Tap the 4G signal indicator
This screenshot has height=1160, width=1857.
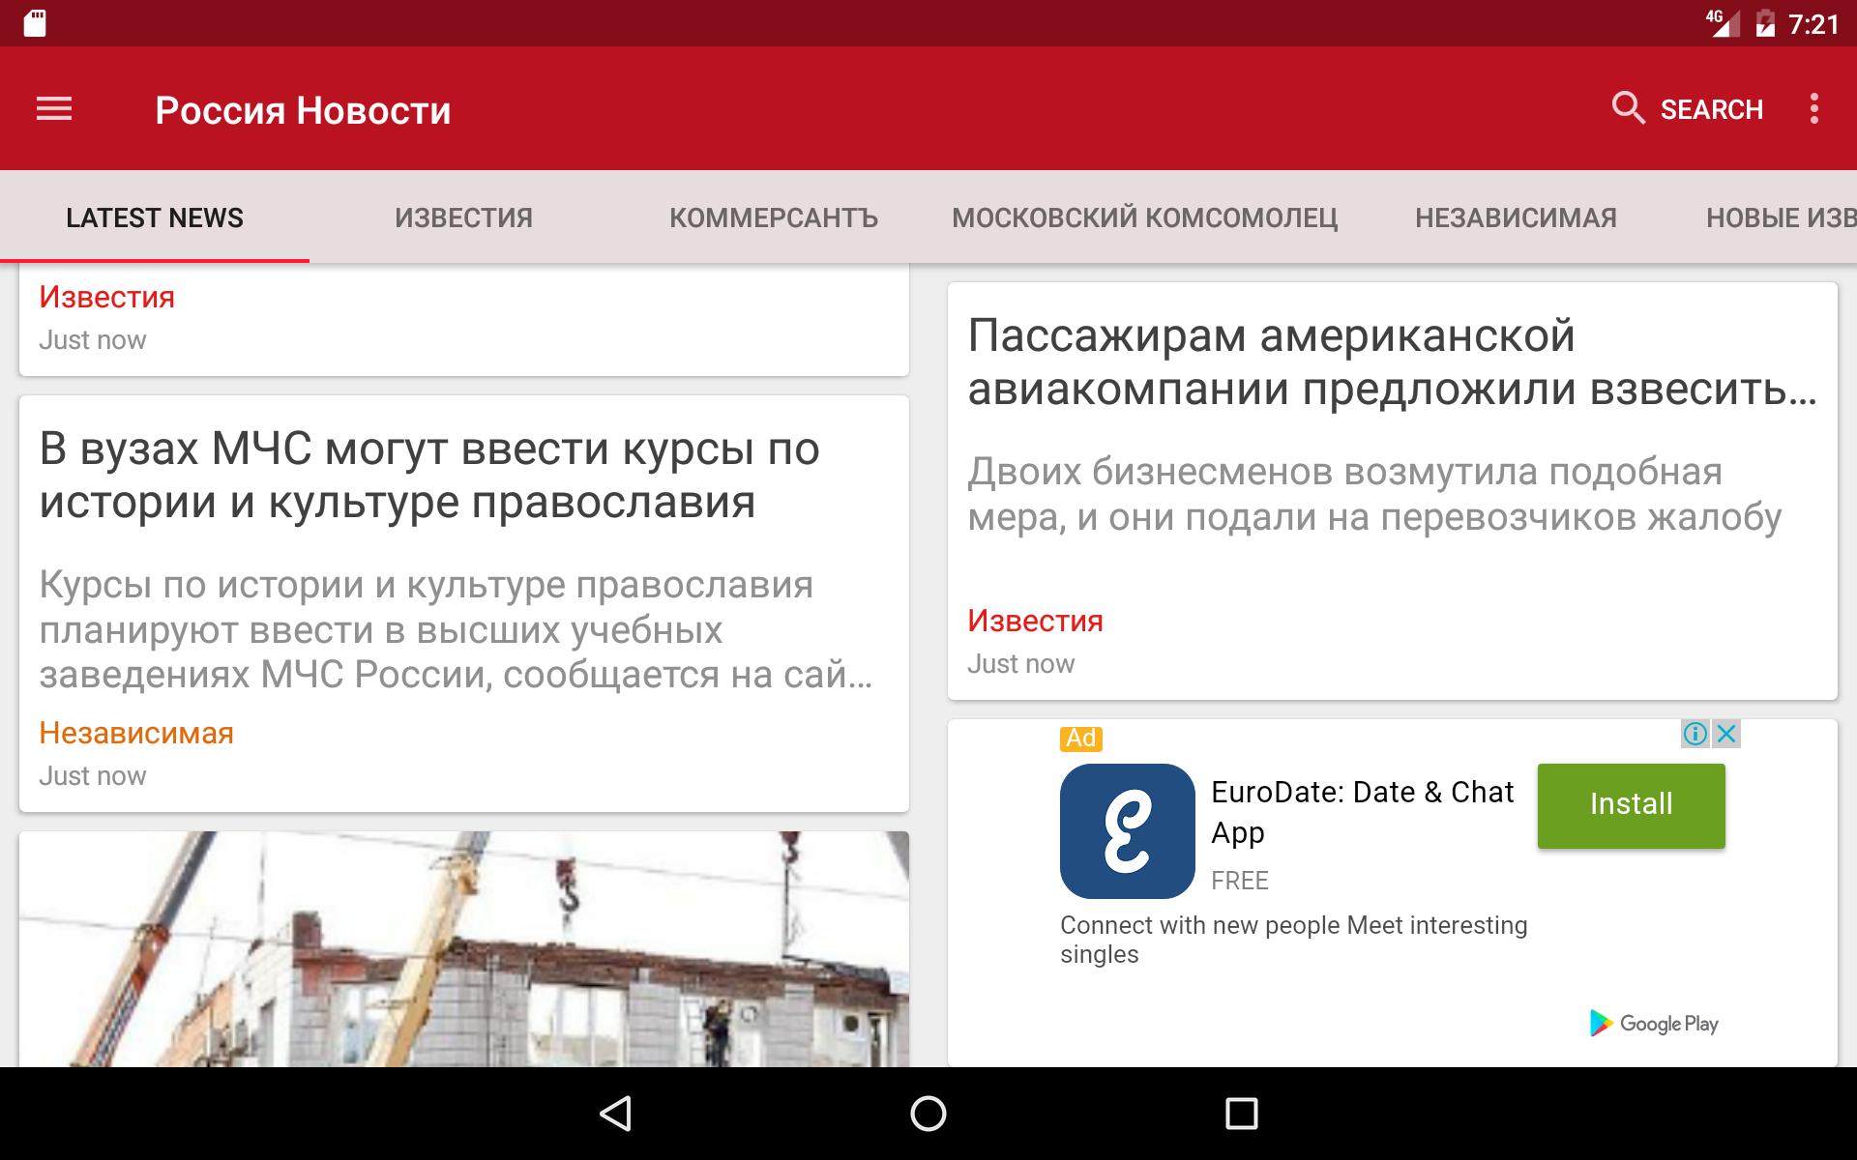[x=1723, y=23]
